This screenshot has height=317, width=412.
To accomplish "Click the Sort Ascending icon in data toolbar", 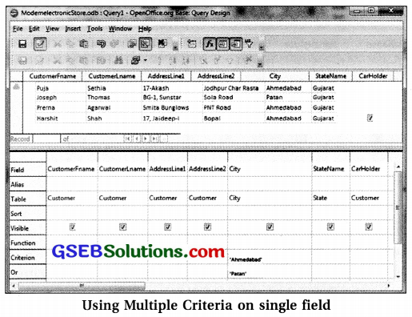I will click(173, 60).
